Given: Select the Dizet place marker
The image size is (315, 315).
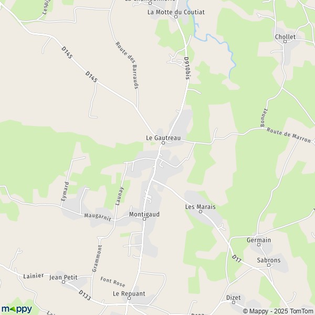Looking at the screenshot, I should 234,302.
